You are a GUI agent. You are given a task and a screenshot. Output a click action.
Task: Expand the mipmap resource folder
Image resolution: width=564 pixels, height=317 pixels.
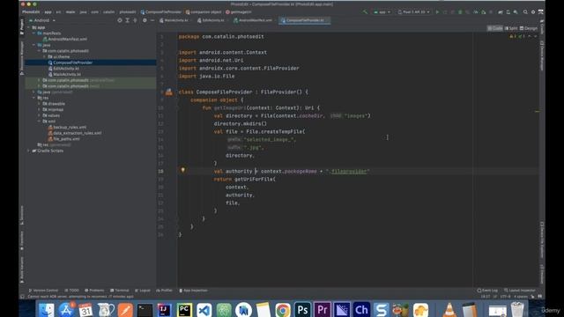[x=39, y=109]
